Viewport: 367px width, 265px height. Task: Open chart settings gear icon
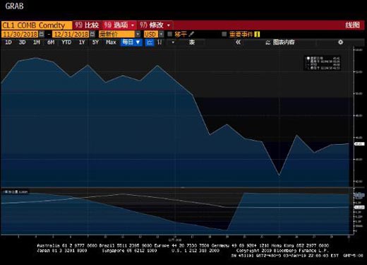point(340,42)
